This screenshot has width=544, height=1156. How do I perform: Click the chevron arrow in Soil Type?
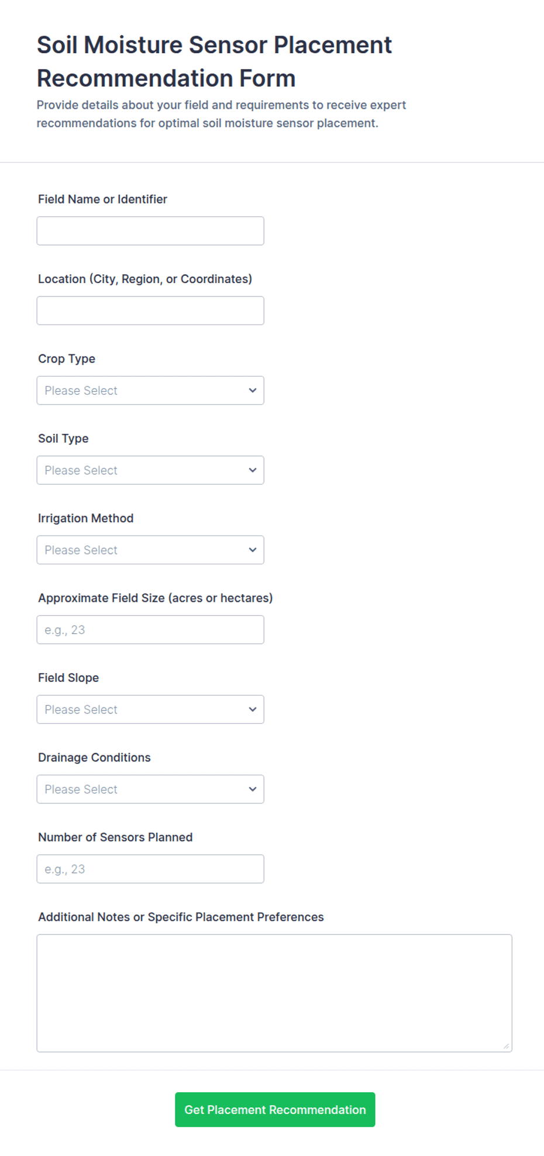pos(253,470)
